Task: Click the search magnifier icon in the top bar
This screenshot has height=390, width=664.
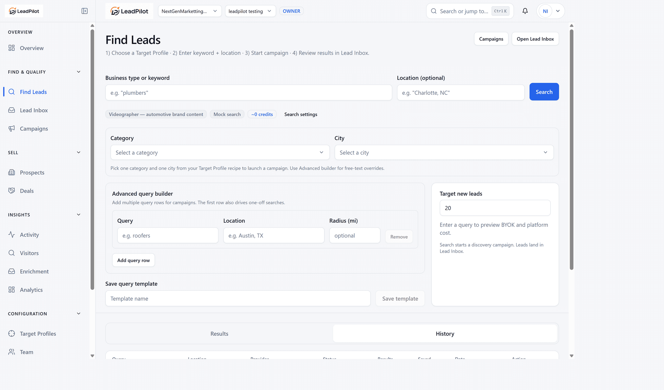Action: click(x=434, y=11)
